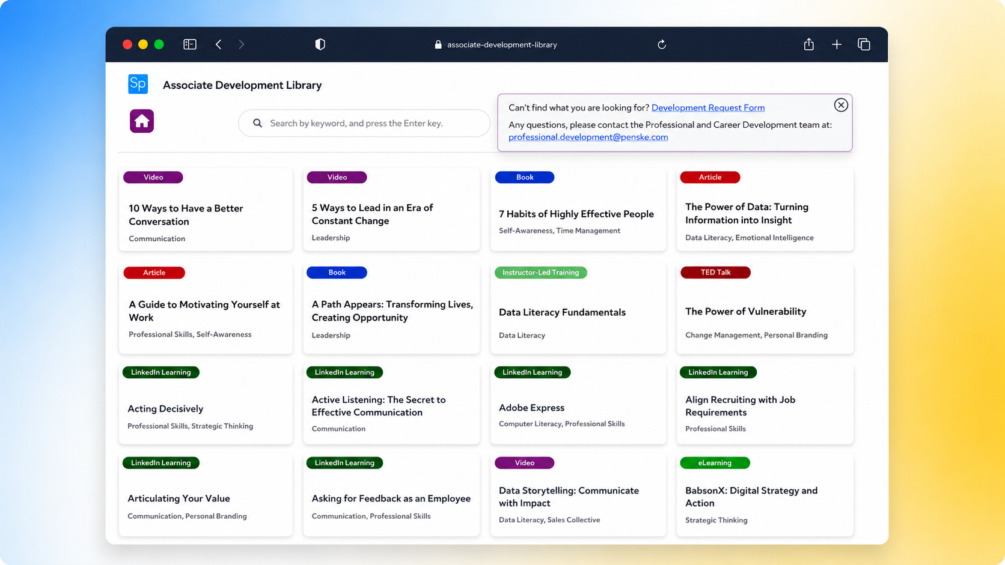
Task: Click LinkedIn Learning tag on Asking for Feedback
Action: [x=344, y=463]
